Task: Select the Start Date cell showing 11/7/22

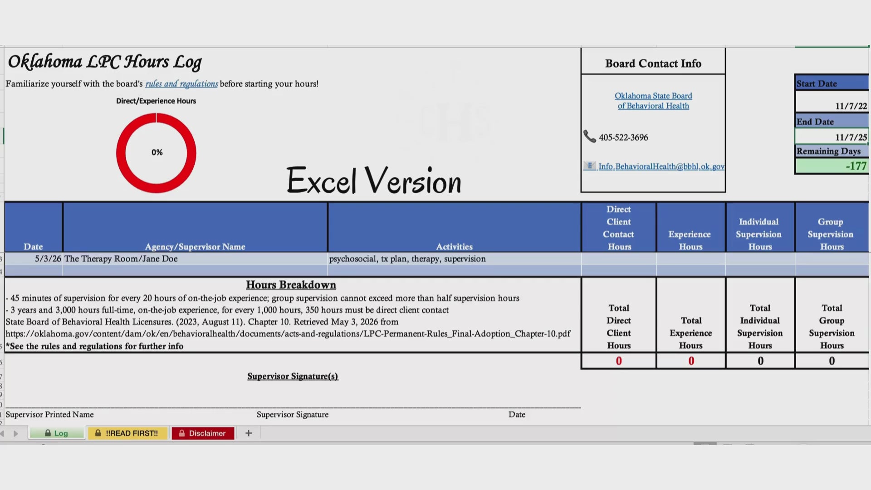Action: click(832, 101)
